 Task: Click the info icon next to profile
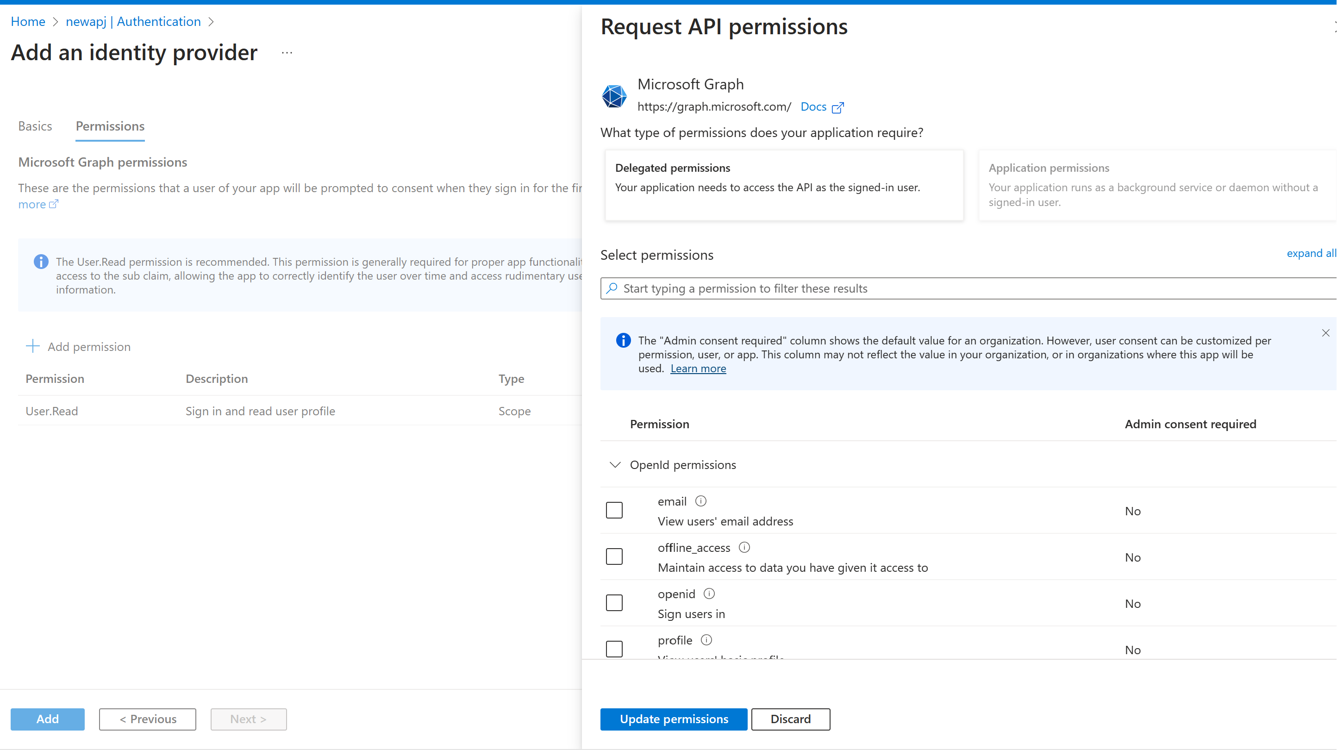[x=706, y=639]
